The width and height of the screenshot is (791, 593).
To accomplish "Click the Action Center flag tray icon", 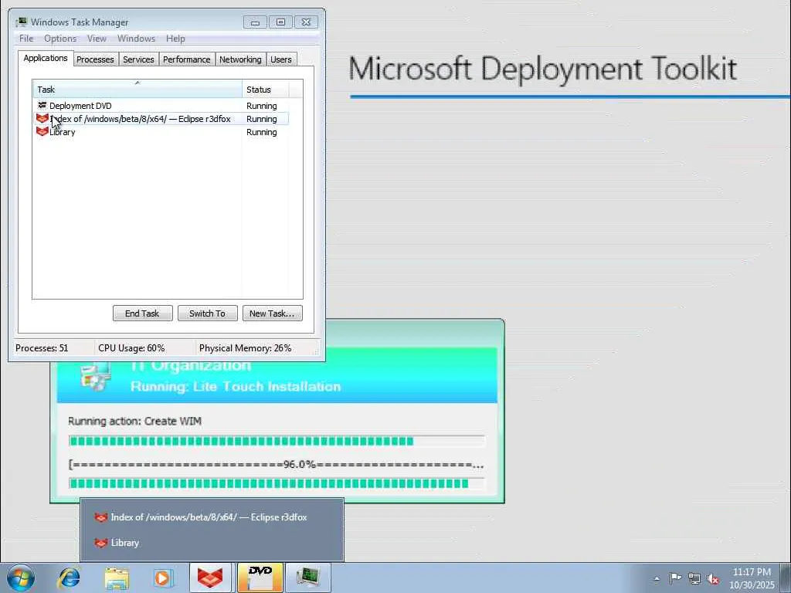I will (675, 578).
